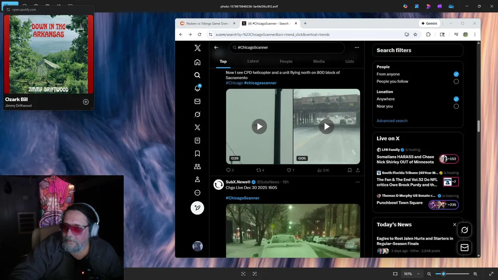Screen dimensions: 498x280
Task: Repost the CPD helicopter post
Action: 260,170
